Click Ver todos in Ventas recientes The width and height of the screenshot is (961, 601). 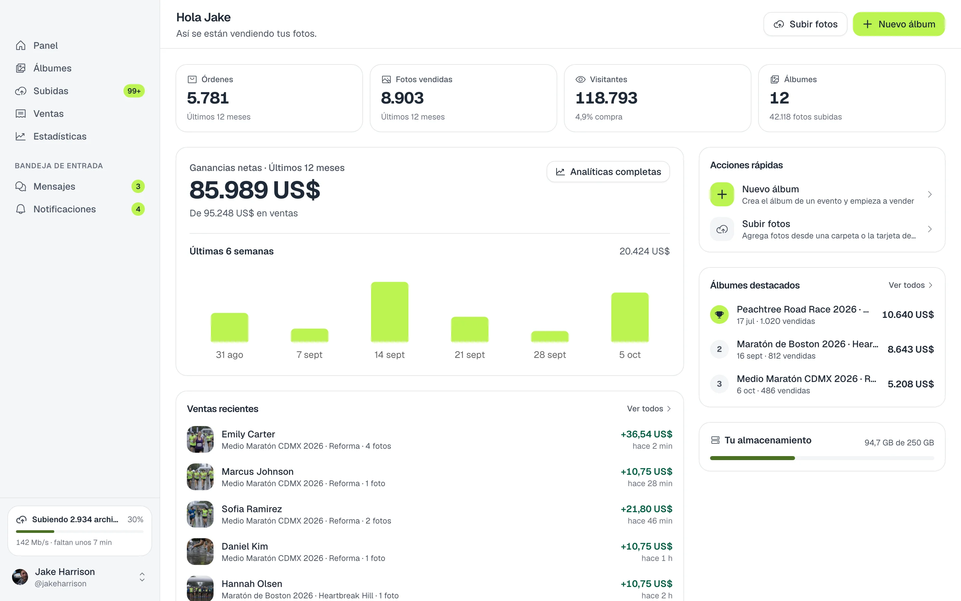coord(649,409)
